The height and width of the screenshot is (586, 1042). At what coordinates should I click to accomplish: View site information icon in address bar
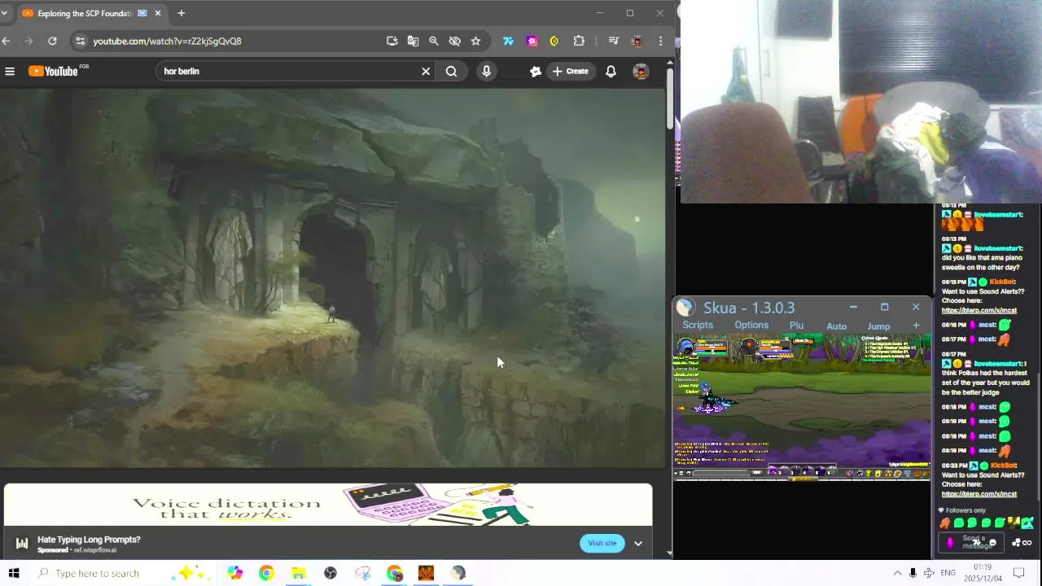[79, 41]
